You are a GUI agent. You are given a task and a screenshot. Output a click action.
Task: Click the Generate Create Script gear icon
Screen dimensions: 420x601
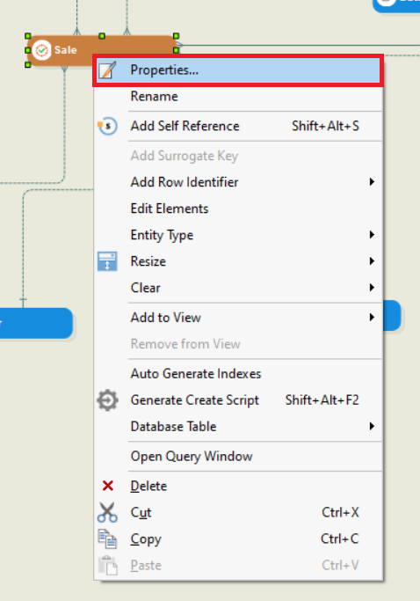click(107, 400)
